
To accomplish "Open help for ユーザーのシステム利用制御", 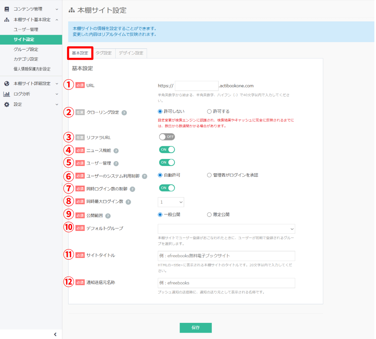I will 144,176.
